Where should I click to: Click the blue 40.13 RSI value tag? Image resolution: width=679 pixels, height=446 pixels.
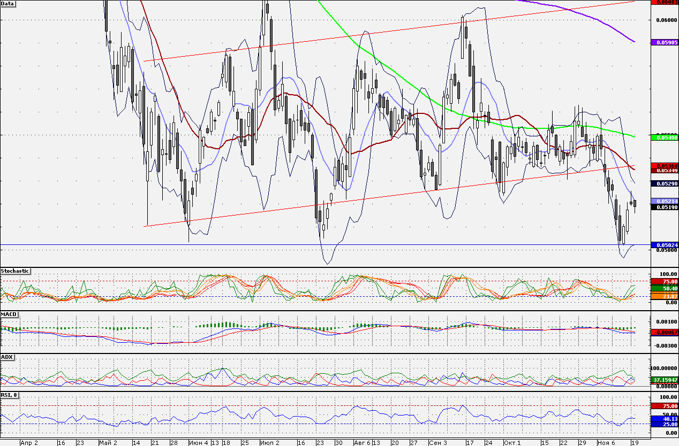click(x=664, y=419)
